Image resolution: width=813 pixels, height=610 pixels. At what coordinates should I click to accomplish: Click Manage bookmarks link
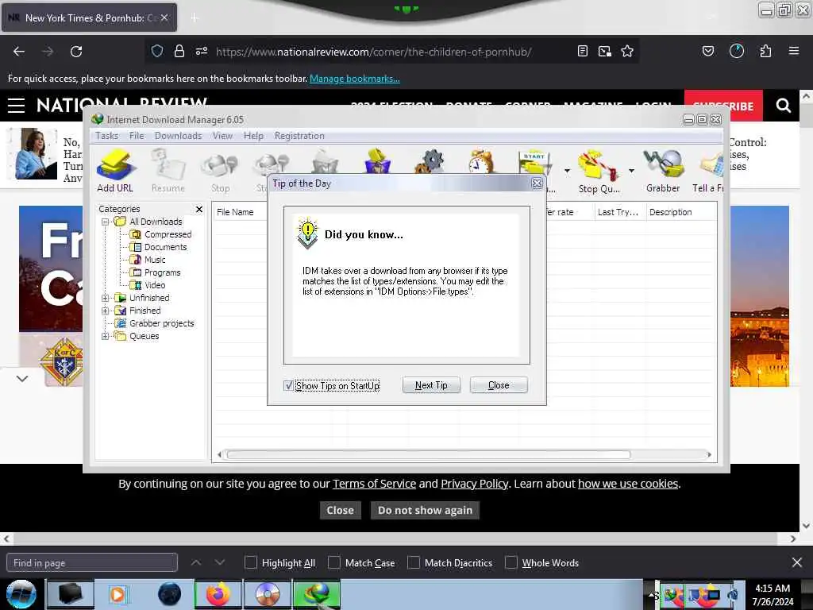pyautogui.click(x=355, y=79)
